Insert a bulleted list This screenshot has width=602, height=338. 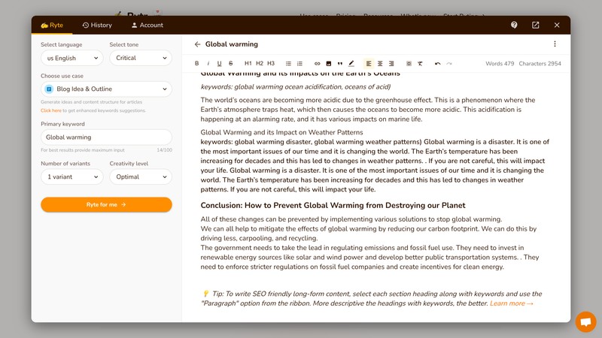point(288,64)
